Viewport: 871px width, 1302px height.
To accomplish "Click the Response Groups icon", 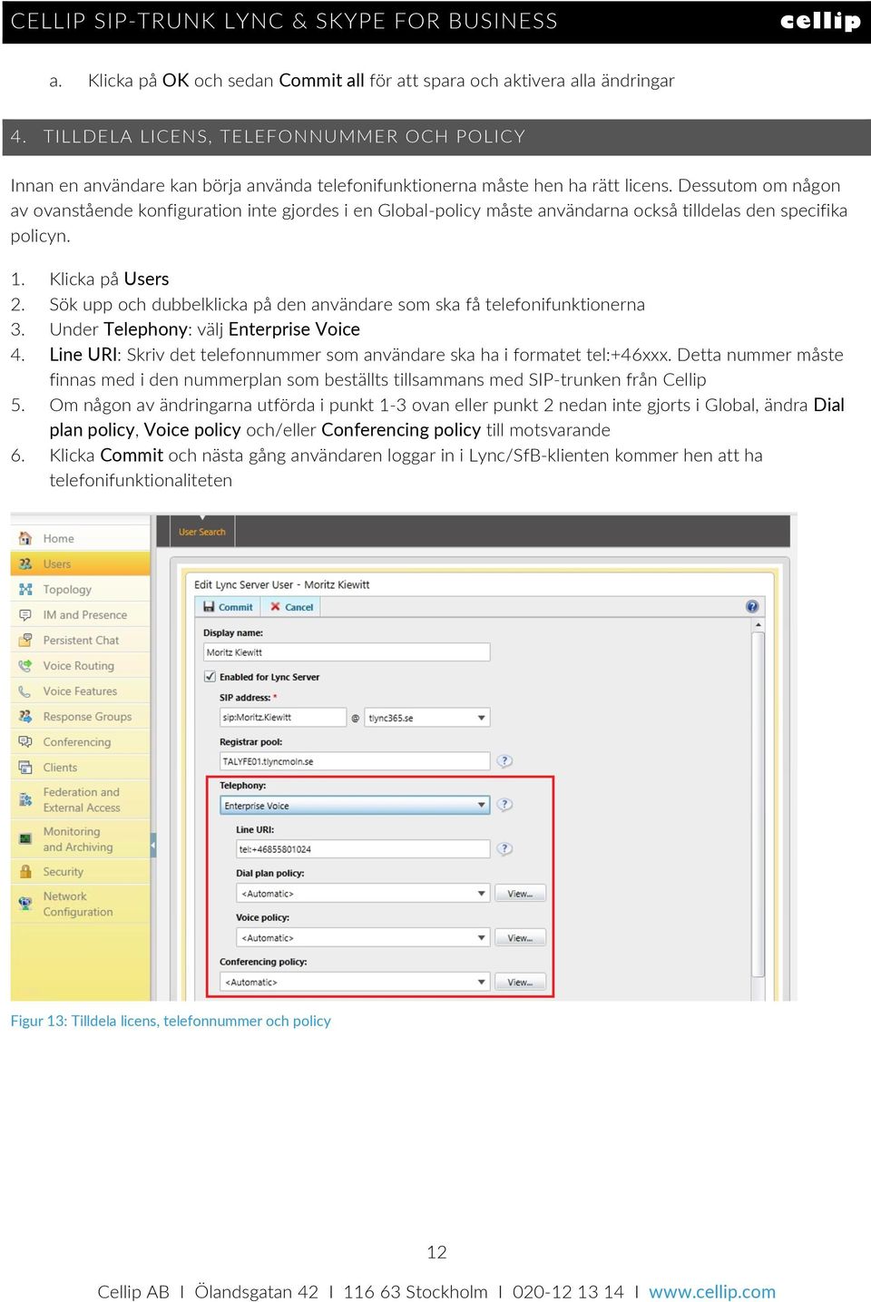I will point(25,716).
